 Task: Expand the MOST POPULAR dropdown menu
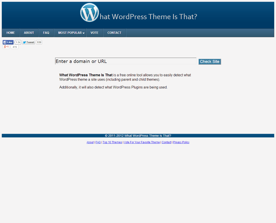(x=70, y=33)
